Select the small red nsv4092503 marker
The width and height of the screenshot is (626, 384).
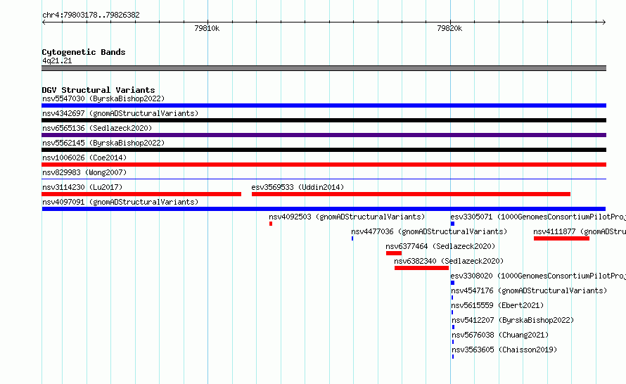point(271,224)
